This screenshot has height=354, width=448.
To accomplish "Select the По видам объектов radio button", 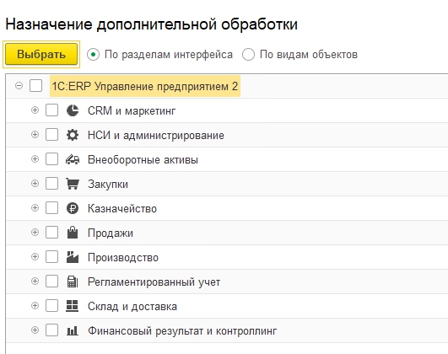I will [x=248, y=54].
